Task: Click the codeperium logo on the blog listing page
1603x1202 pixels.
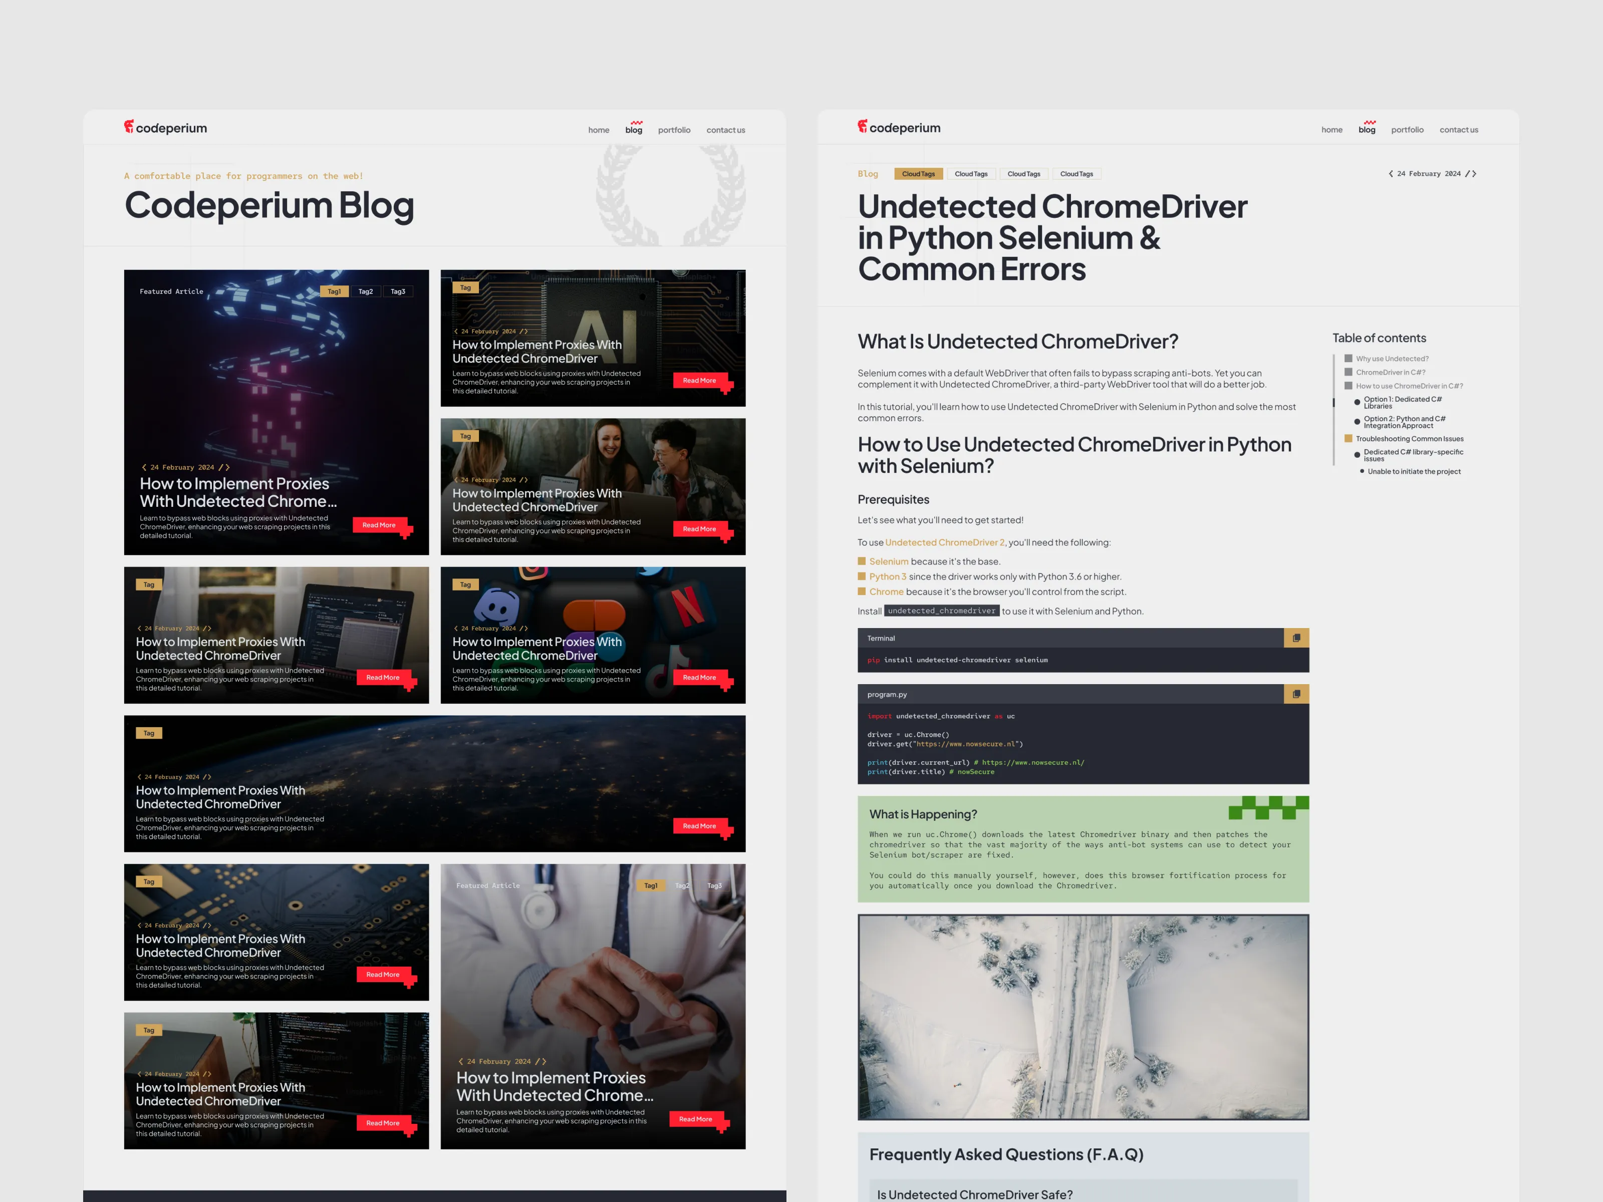Action: click(x=165, y=128)
